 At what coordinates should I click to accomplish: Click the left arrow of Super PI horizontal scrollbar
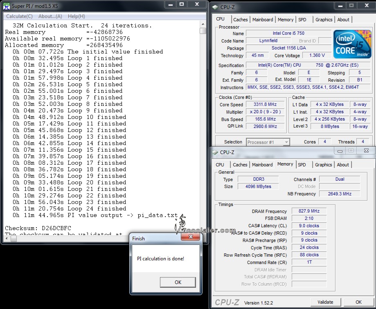(7, 239)
